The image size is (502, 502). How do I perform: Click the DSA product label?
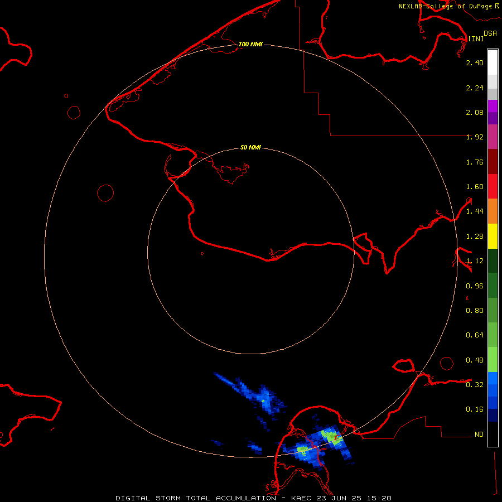pyautogui.click(x=490, y=33)
